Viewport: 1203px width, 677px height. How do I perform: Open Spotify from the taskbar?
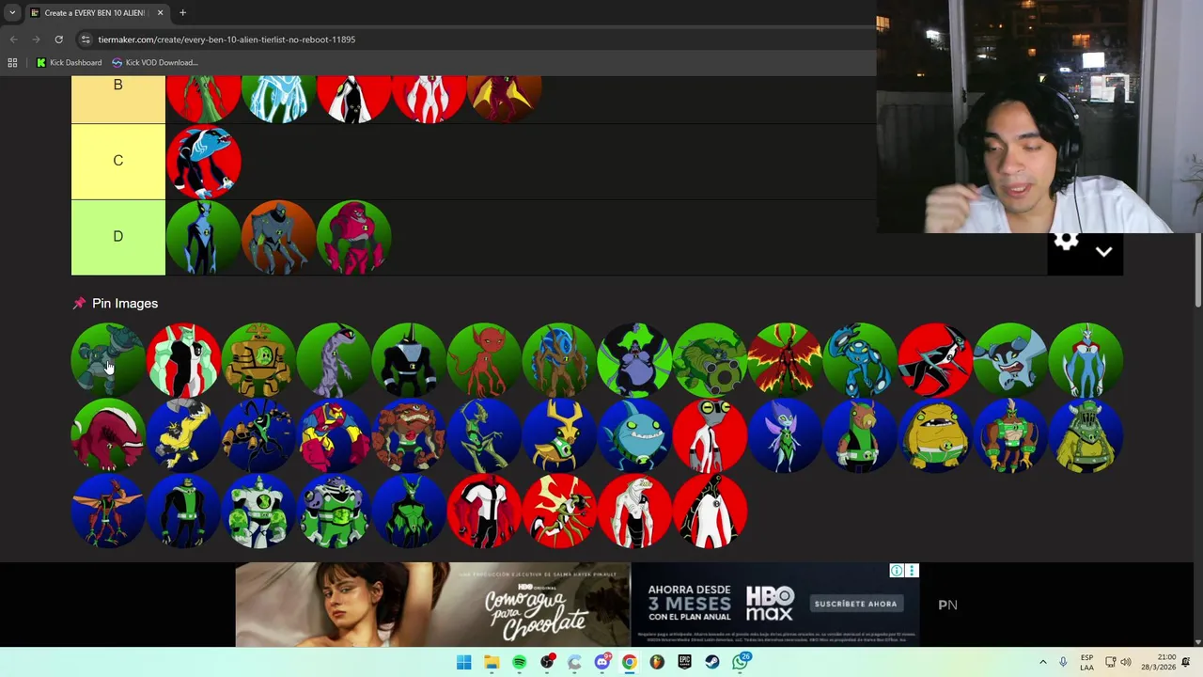click(519, 662)
